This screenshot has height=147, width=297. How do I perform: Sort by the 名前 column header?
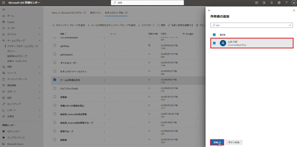pyautogui.click(x=63, y=34)
